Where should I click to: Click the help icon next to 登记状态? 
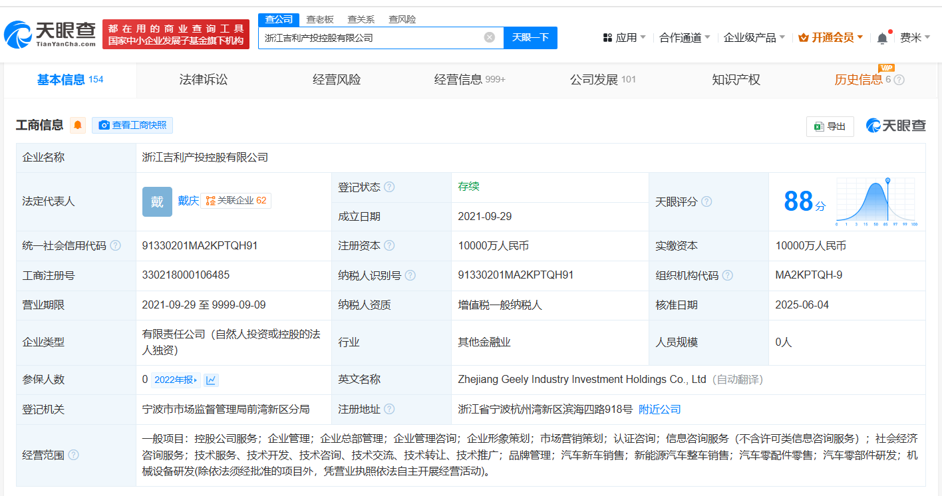389,187
